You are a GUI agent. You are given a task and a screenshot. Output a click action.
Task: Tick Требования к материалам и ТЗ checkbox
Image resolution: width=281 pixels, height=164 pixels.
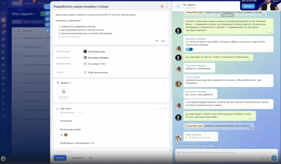point(57,143)
